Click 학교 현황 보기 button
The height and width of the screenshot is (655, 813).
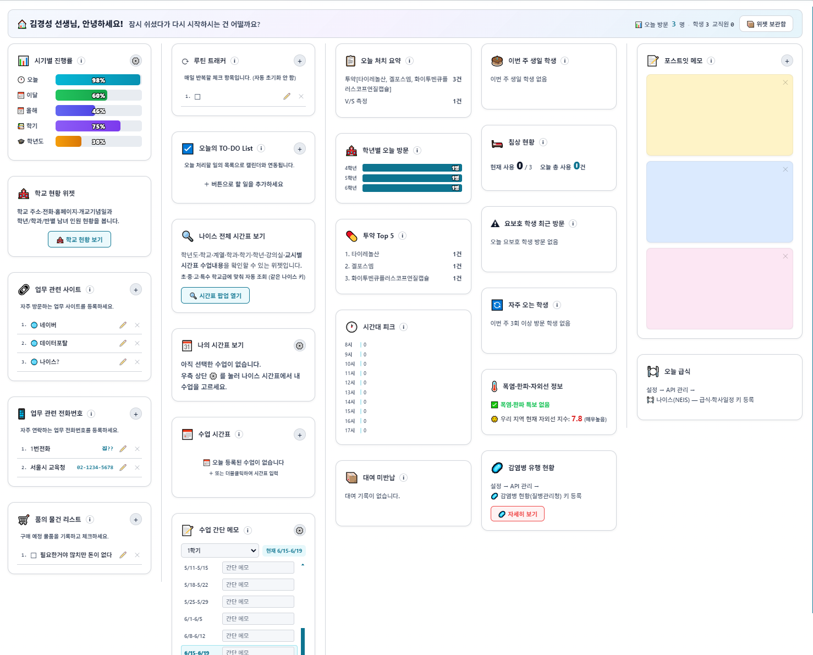coord(79,240)
